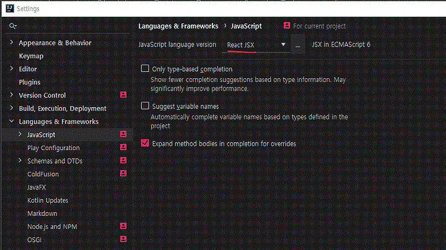The image size is (446, 250).
Task: Enable Only type-based completion checkbox
Action: point(145,68)
